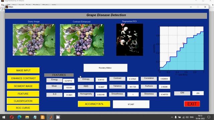Click the RMS label
The height and width of the screenshot is (120, 214).
86,87
